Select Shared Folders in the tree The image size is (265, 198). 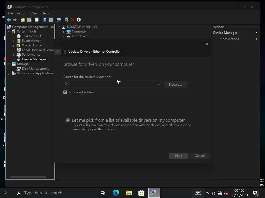33,45
